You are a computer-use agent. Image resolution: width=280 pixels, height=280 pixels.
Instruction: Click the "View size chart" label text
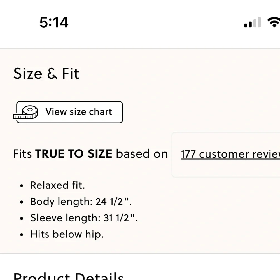79,112
